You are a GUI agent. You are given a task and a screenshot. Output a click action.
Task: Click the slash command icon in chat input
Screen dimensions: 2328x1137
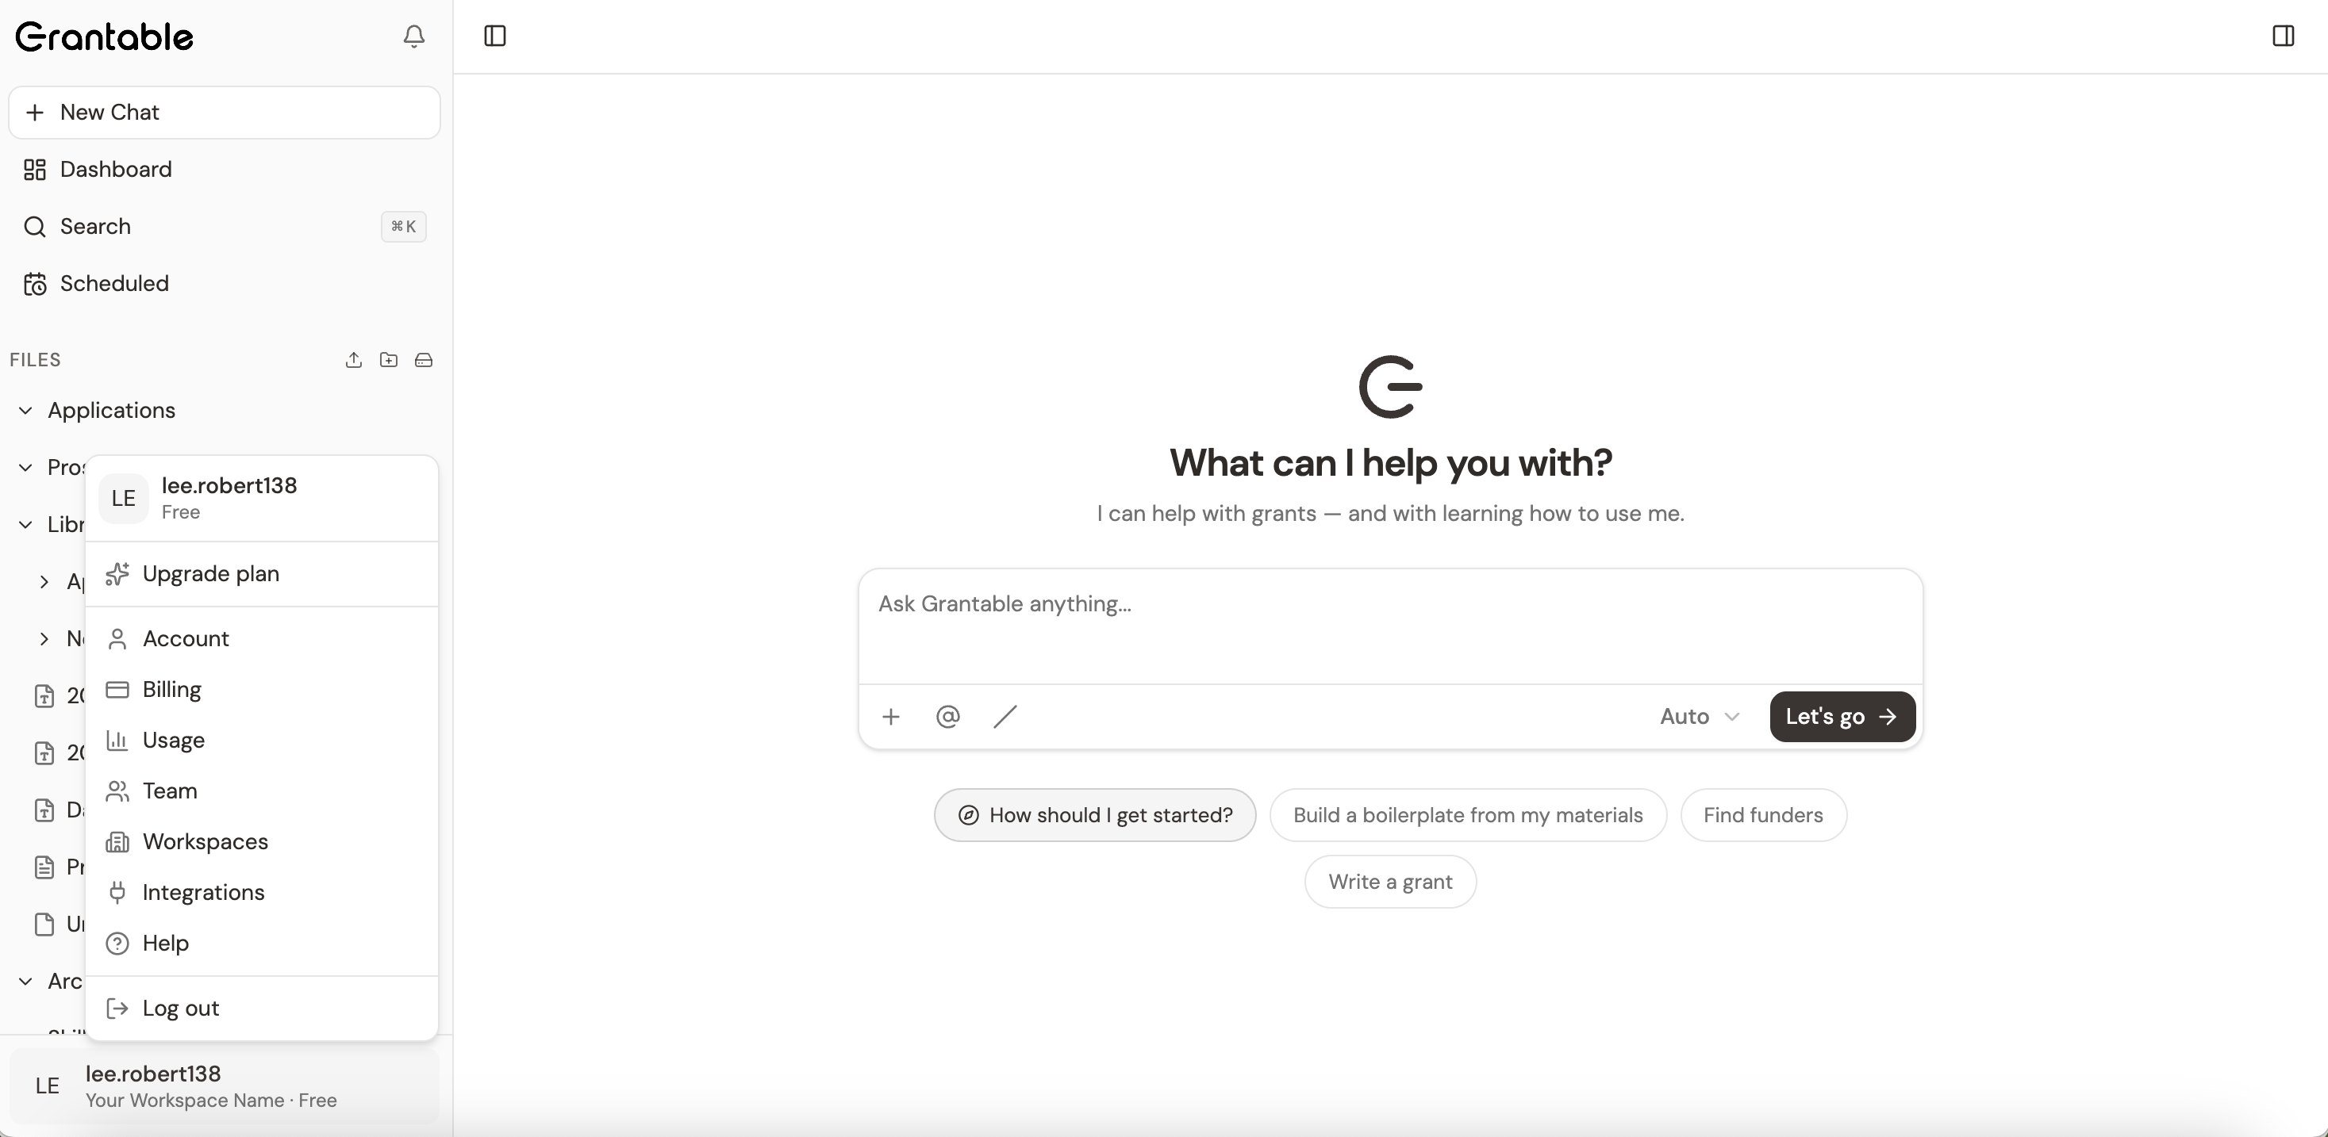[x=1004, y=716]
